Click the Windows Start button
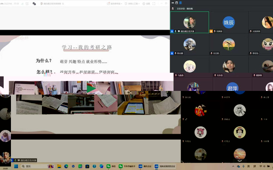The image size is (273, 170). pyautogui.click(x=16, y=166)
